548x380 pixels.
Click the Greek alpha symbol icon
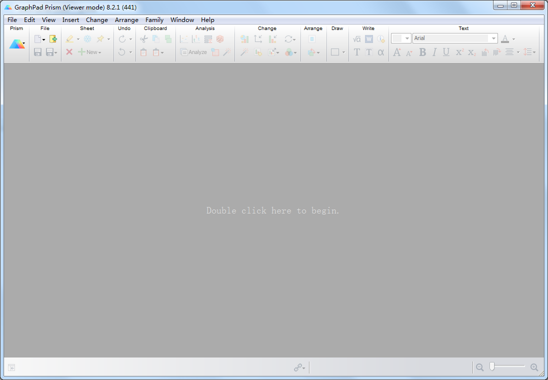point(381,52)
